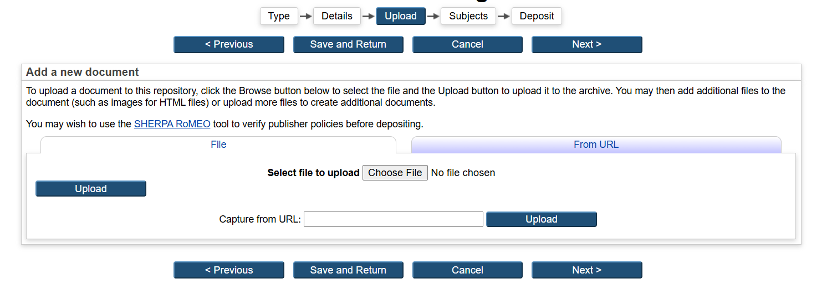Click the top Cancel button
Image resolution: width=832 pixels, height=294 pixels.
pyautogui.click(x=467, y=44)
